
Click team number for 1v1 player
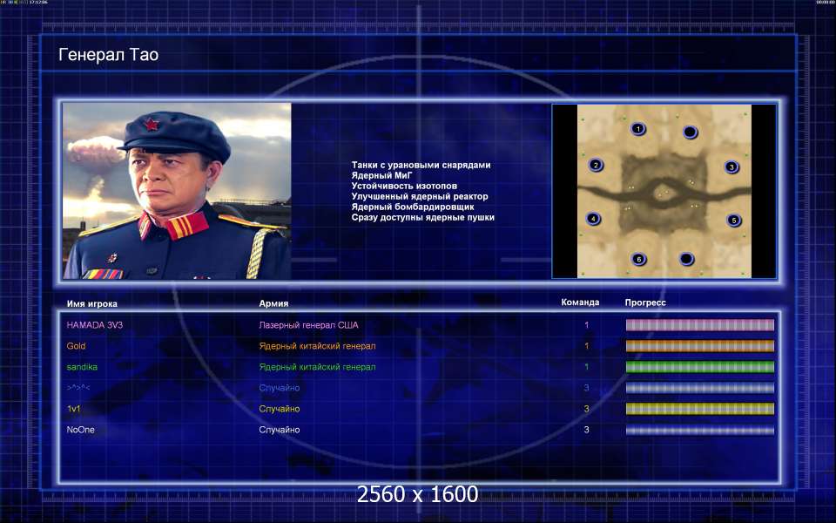point(586,409)
